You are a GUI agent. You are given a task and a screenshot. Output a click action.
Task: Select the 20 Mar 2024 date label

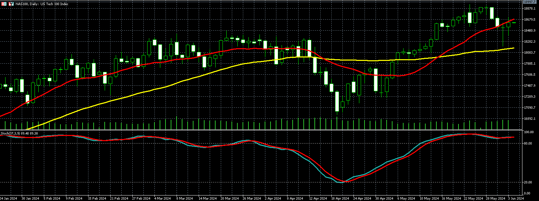(229, 199)
